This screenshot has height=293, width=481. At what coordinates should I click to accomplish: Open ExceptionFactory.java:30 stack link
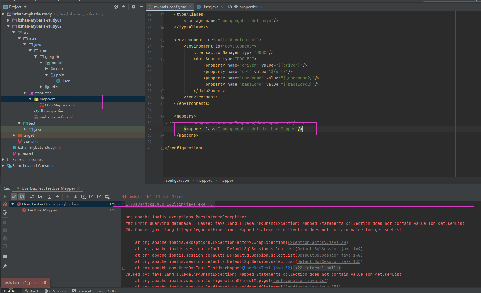(x=317, y=242)
